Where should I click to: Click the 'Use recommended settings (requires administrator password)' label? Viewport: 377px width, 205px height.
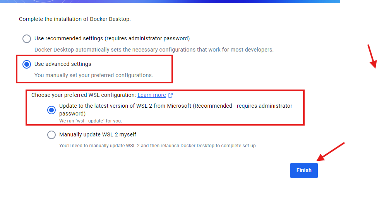(x=112, y=38)
